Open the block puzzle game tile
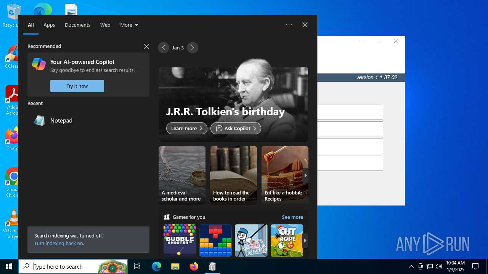The height and width of the screenshot is (274, 488). pyautogui.click(x=215, y=241)
